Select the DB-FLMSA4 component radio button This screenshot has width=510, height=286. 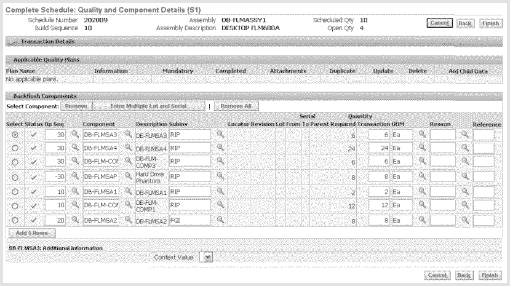15,148
